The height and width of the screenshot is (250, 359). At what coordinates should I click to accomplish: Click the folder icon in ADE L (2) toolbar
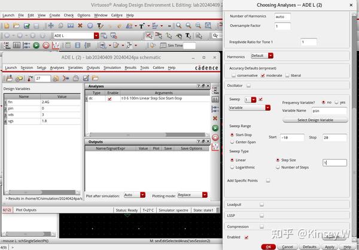click(x=95, y=78)
